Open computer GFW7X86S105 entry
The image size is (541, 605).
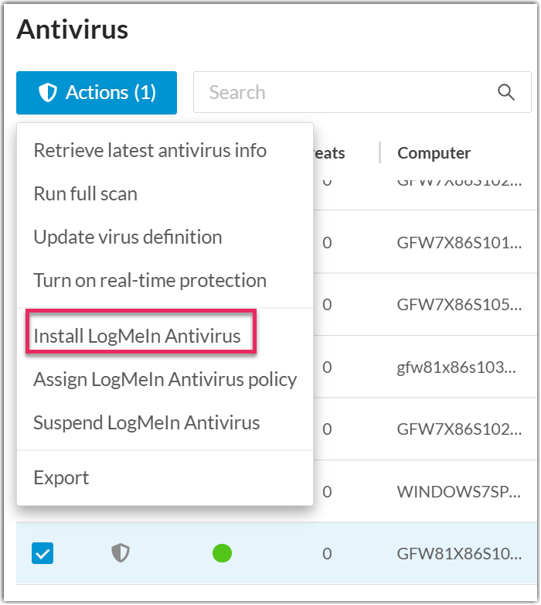coord(458,304)
